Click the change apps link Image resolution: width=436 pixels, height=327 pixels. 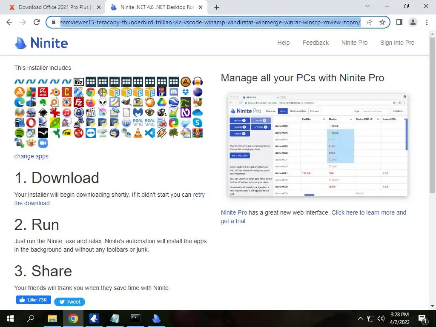point(32,156)
